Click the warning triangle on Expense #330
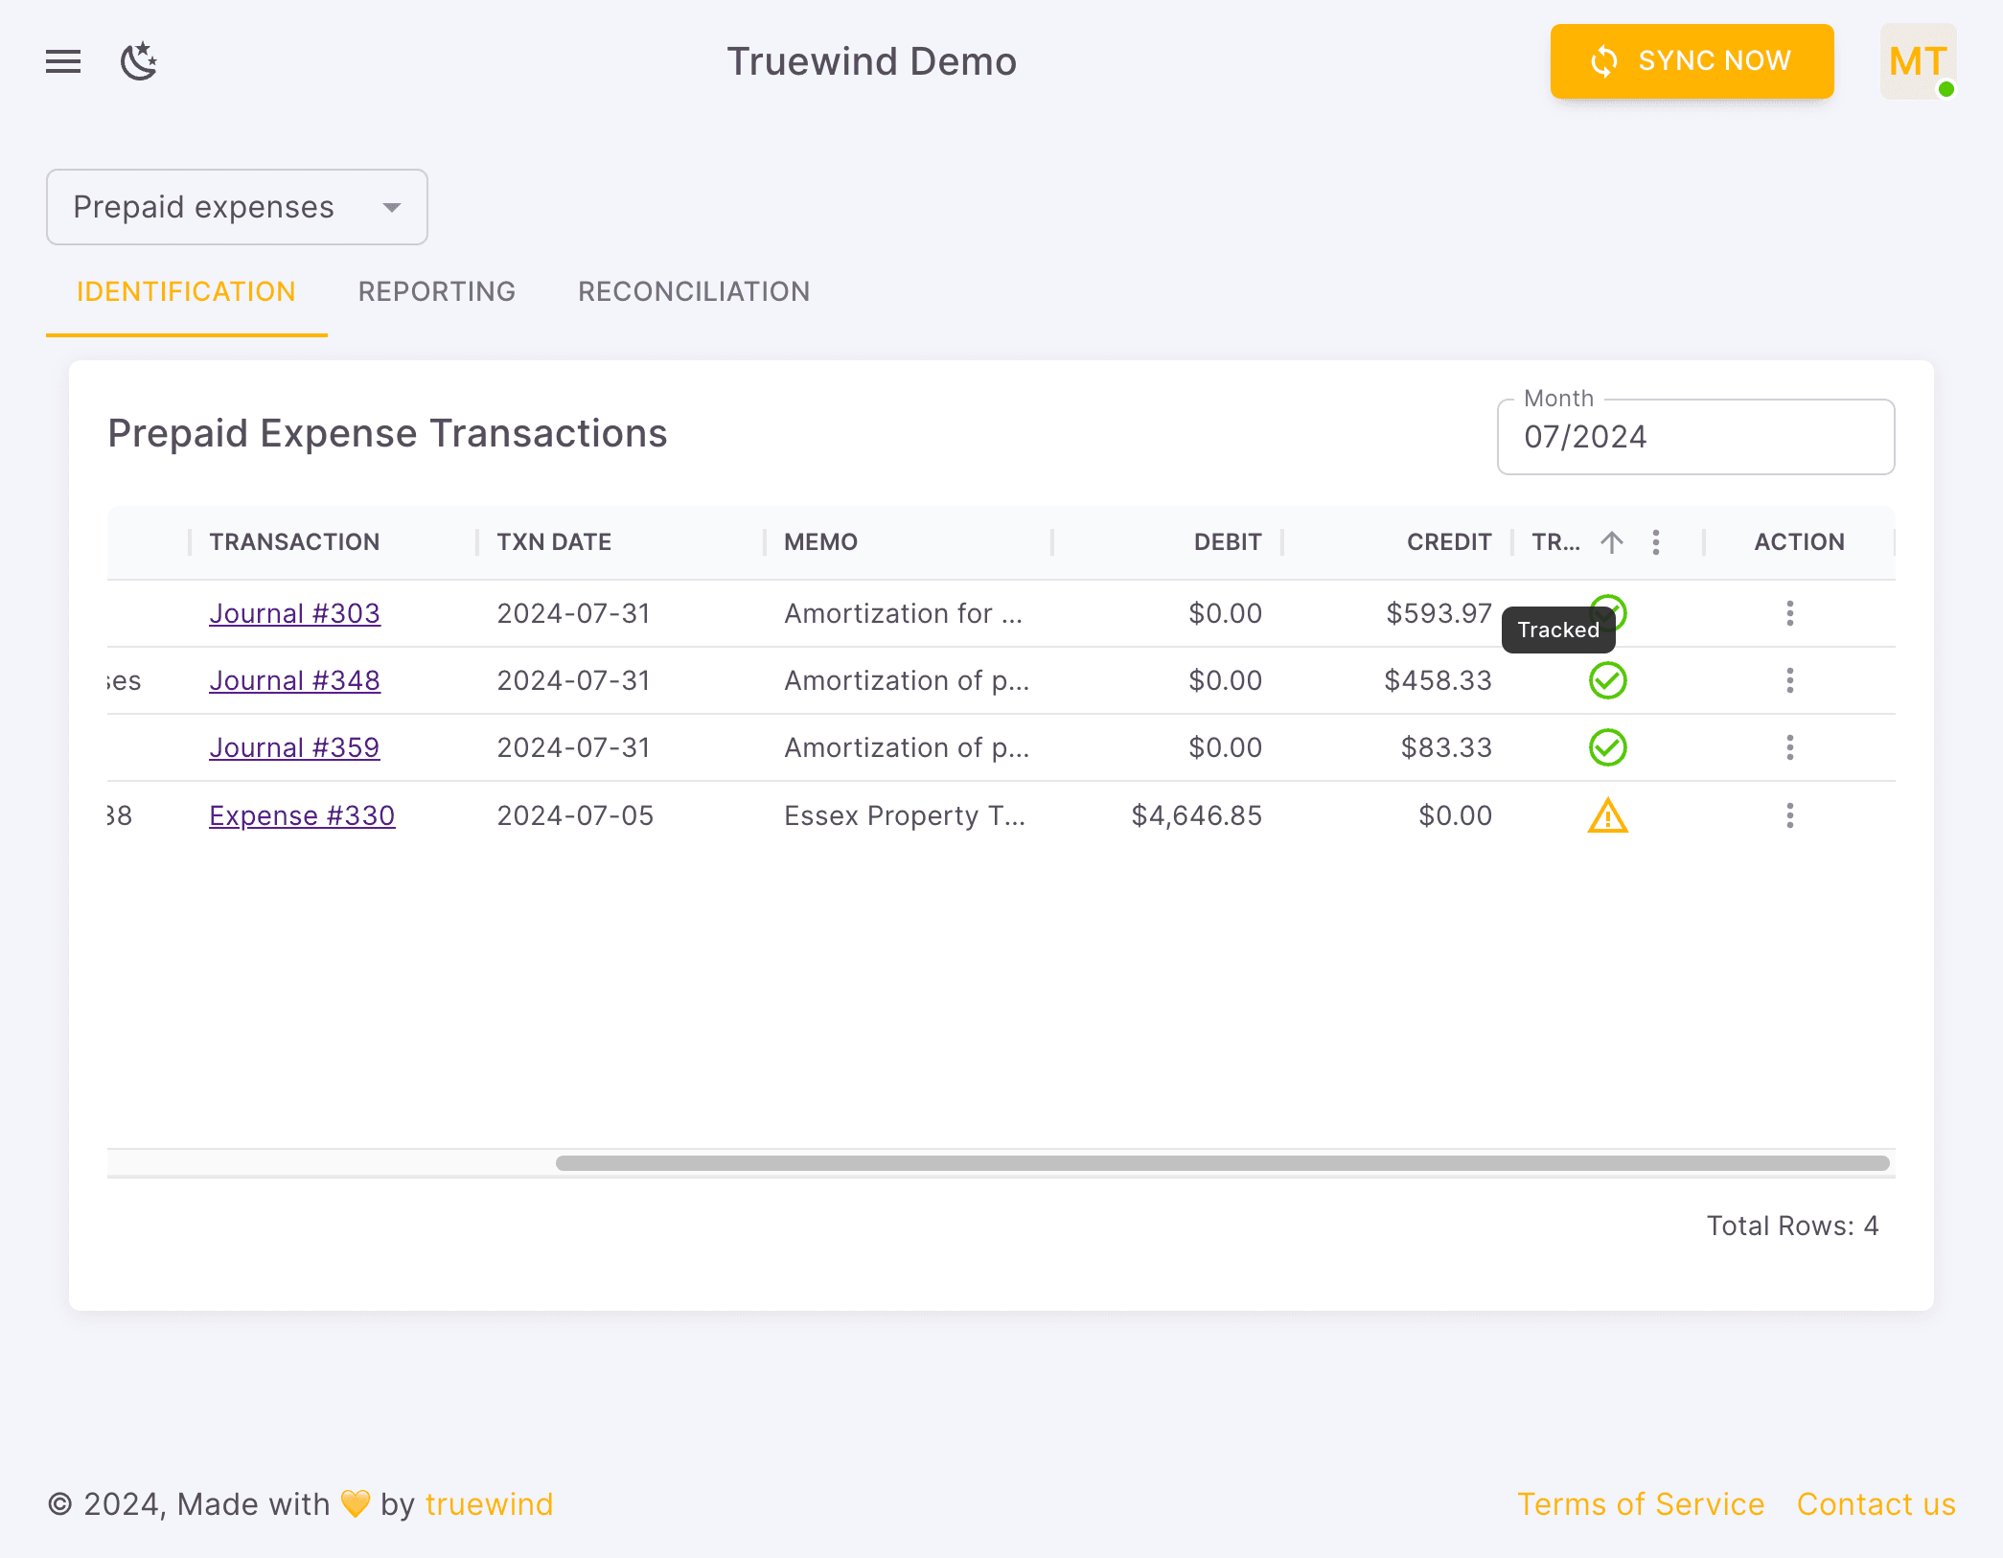Screen dimensions: 2003x1558 click(x=1608, y=815)
